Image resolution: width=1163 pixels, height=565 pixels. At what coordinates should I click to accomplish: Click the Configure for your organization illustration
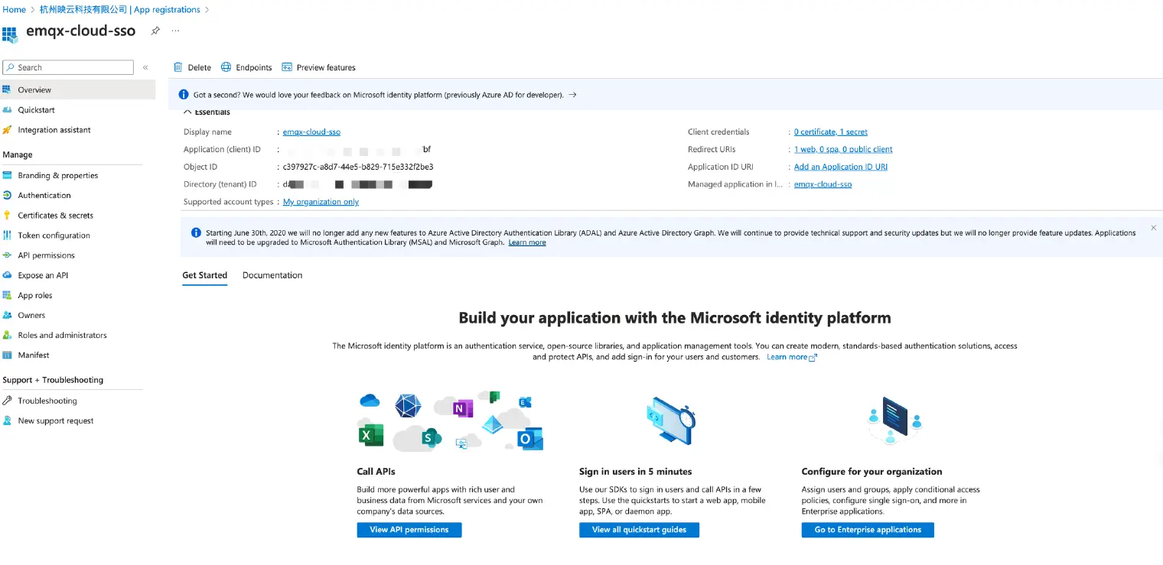pyautogui.click(x=895, y=421)
